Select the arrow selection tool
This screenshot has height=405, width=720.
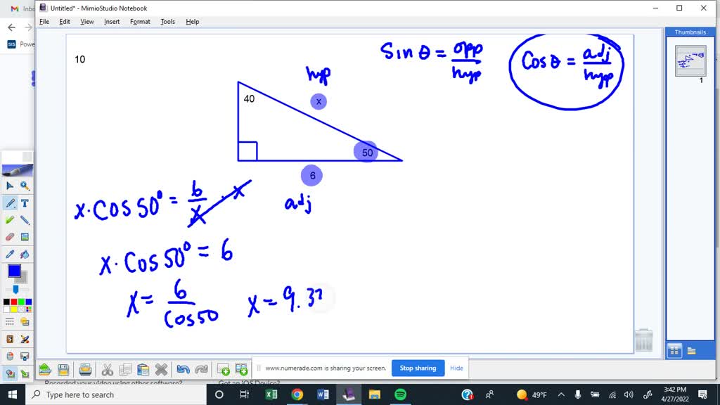8,186
